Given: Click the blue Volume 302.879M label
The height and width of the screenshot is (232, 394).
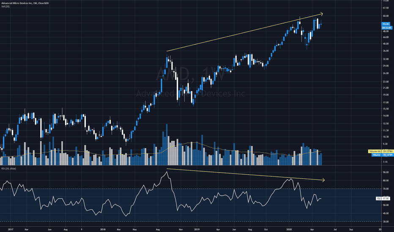Looking at the screenshot, I should [x=382, y=155].
